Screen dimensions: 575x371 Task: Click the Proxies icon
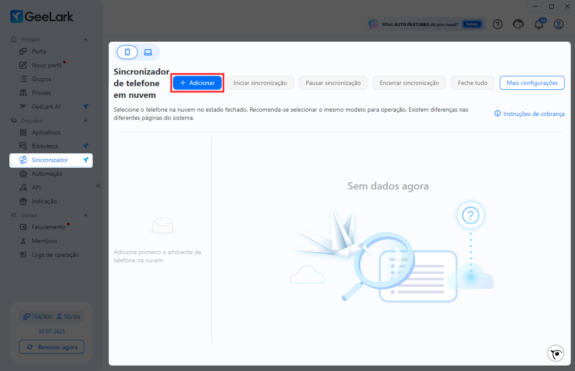pyautogui.click(x=23, y=93)
